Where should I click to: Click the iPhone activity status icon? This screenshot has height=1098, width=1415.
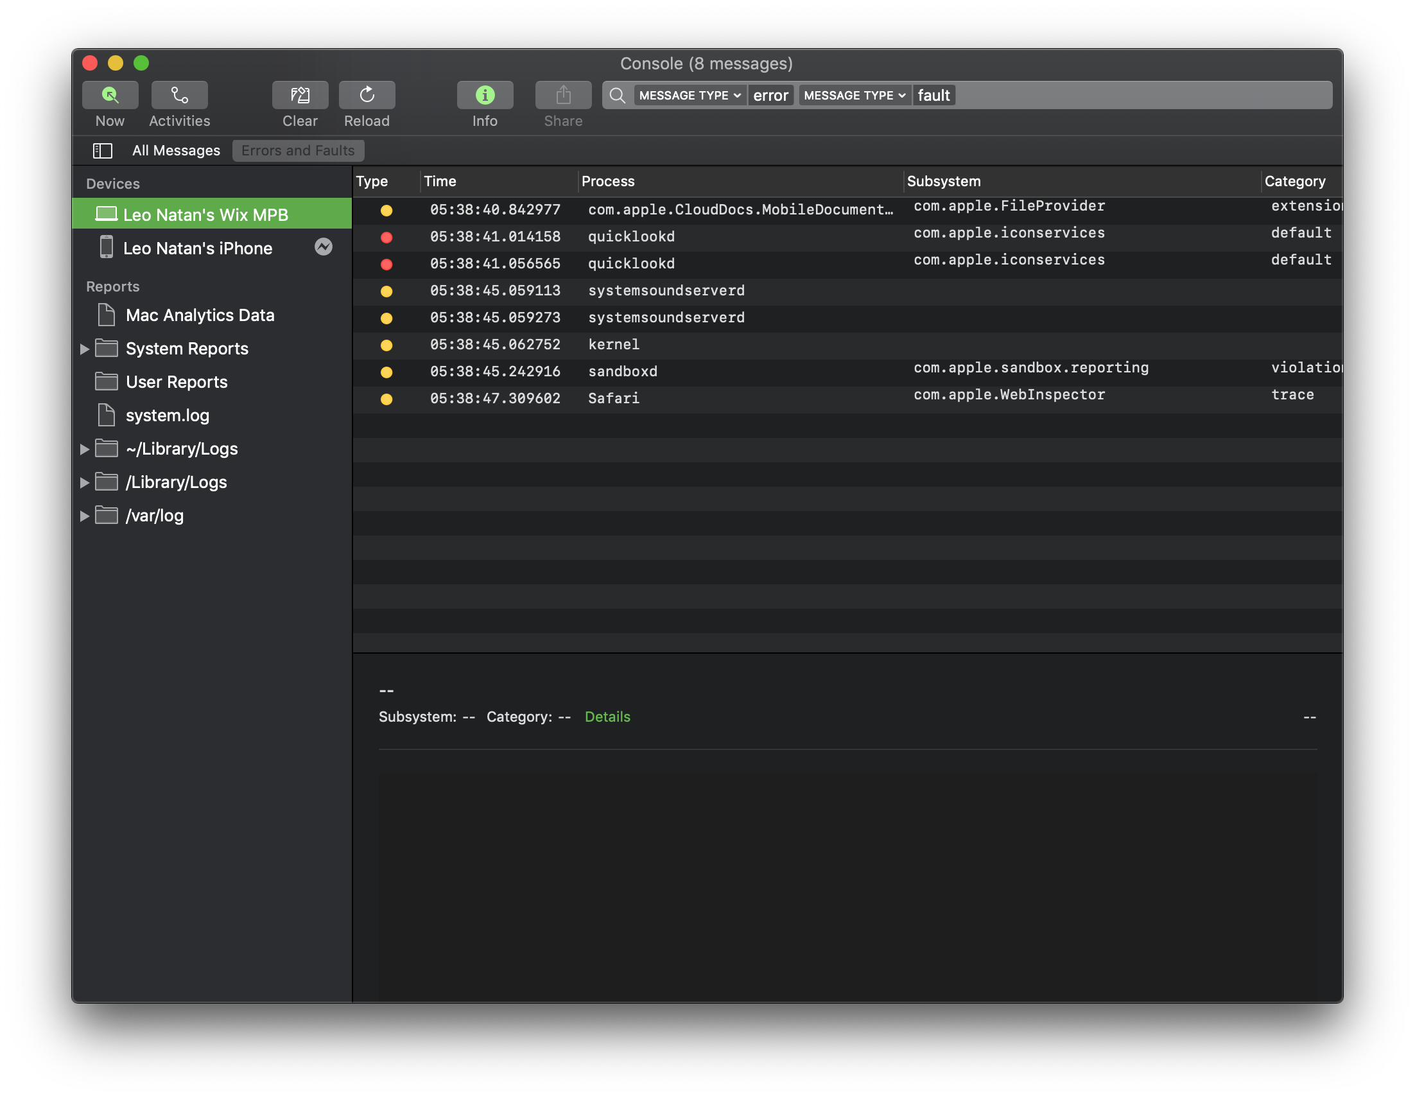click(x=324, y=247)
